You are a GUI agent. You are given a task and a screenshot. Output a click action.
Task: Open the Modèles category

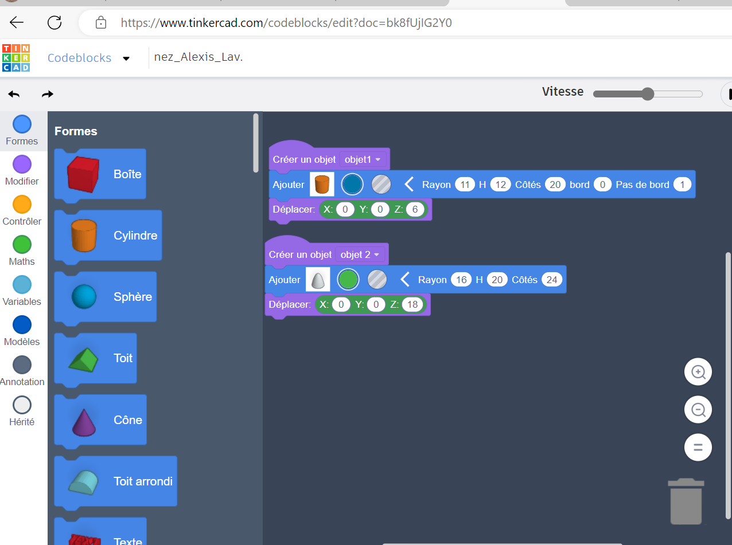click(22, 331)
